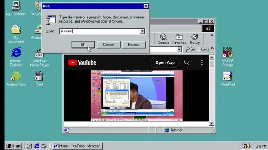Screen dimensions: 268x150
Task: Click the volume speaker icon in system tray
Action: (249, 146)
